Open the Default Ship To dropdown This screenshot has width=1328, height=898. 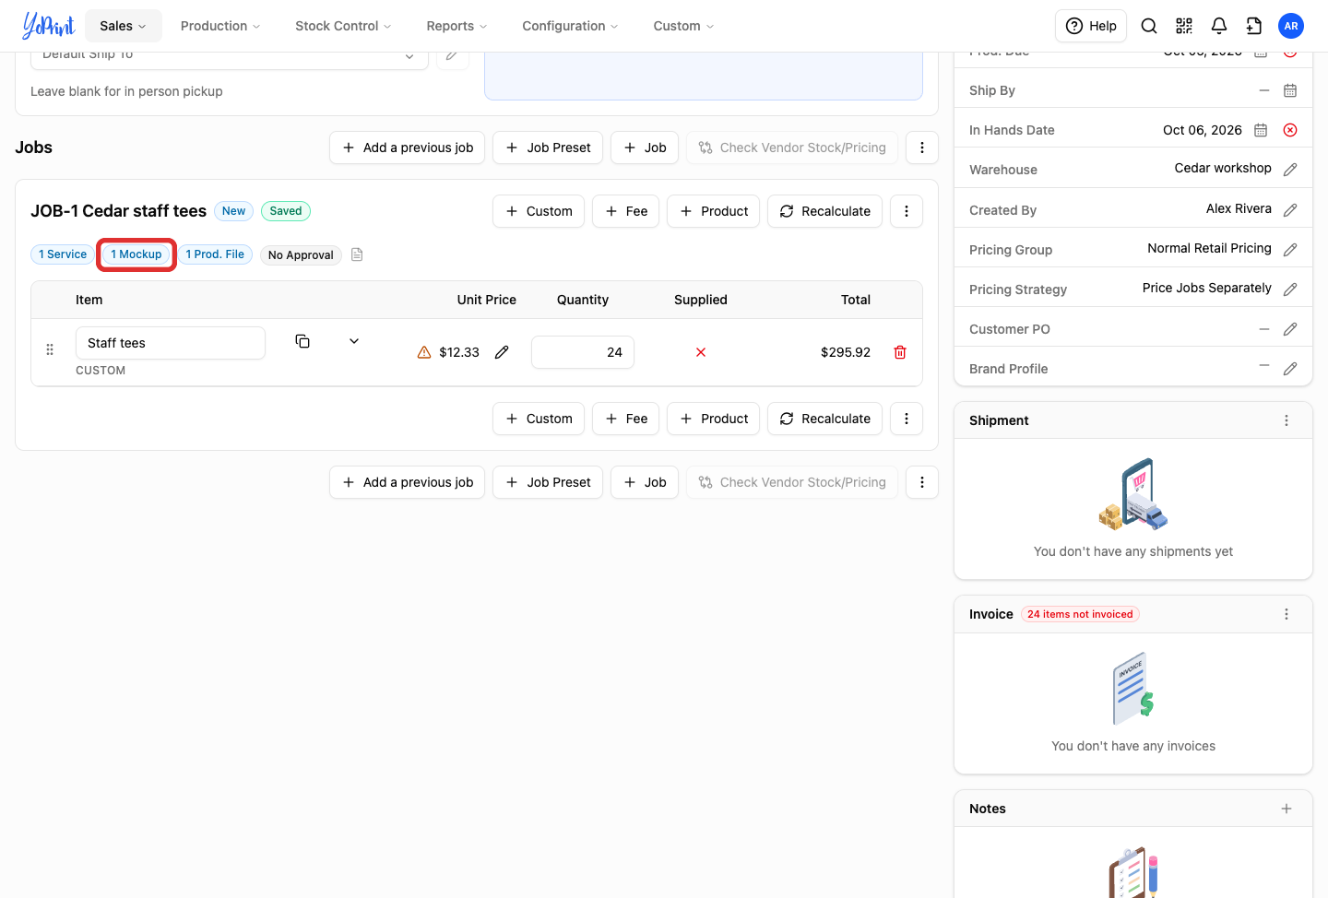(230, 55)
